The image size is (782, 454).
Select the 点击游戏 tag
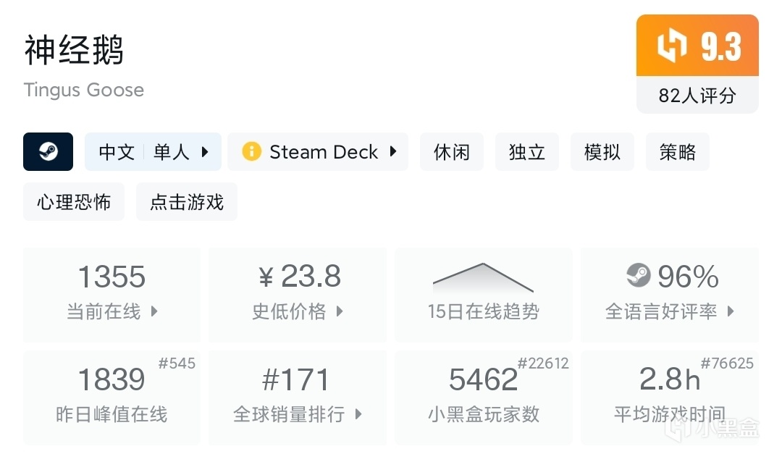click(x=187, y=202)
